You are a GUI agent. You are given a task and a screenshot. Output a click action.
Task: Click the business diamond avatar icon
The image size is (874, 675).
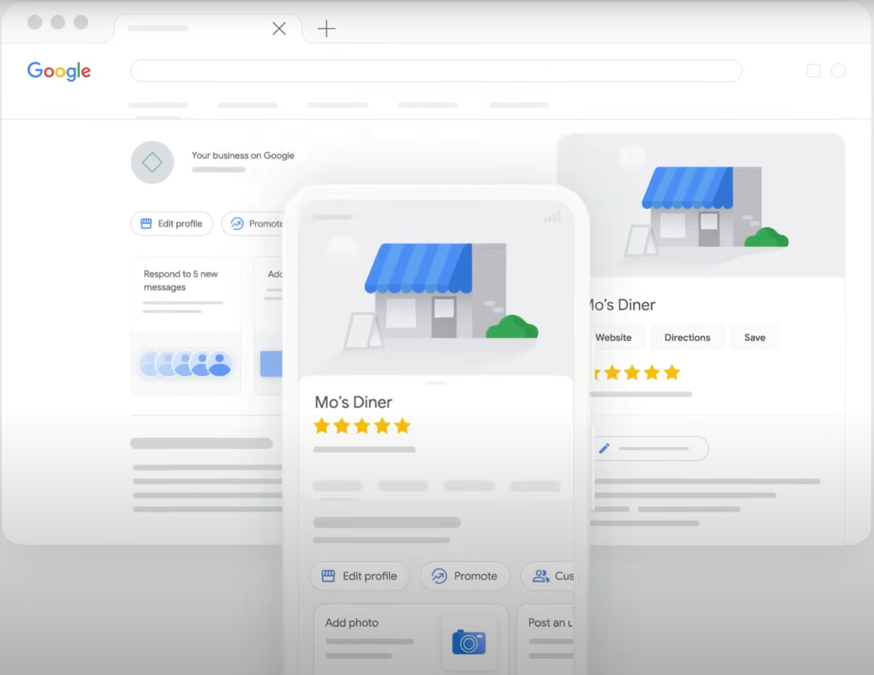(152, 163)
